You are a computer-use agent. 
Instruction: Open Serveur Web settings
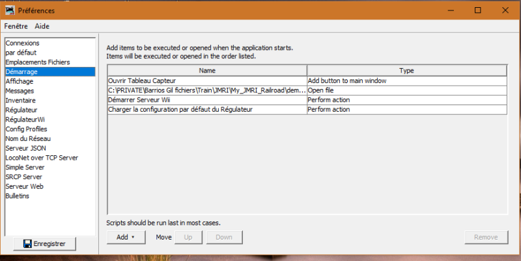[x=24, y=186]
